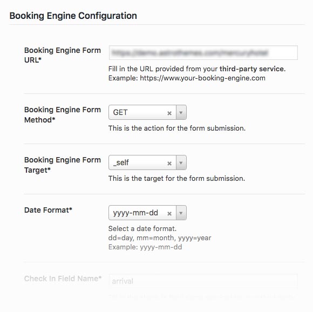
Task: Click the selected _self value
Action: (x=121, y=162)
